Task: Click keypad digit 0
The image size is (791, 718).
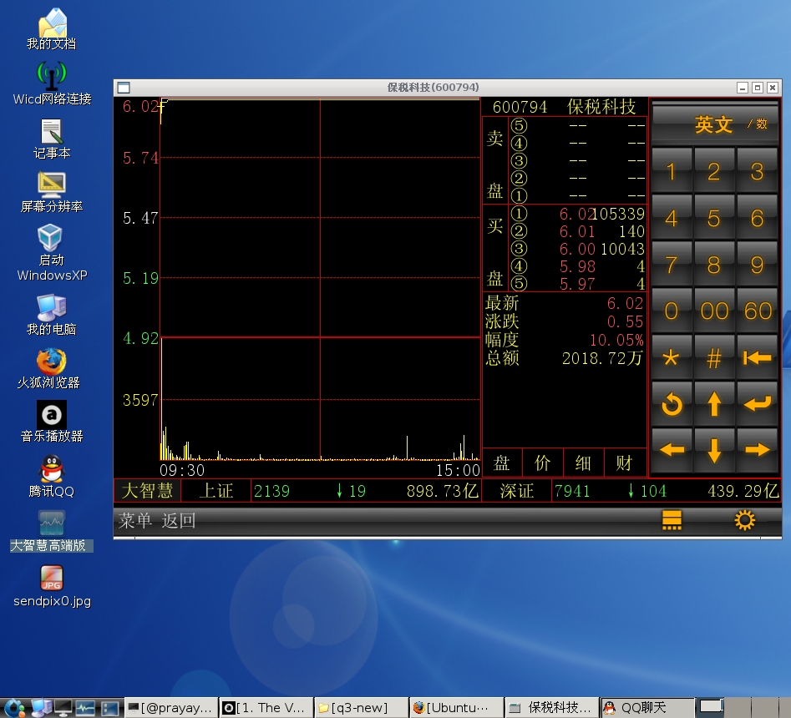Action: pyautogui.click(x=672, y=311)
